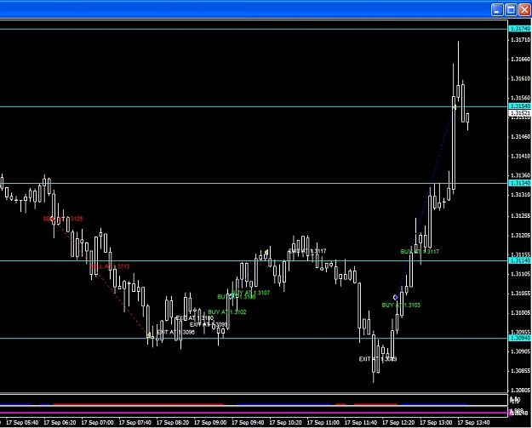
Task: Select the 17 Sep 07:40 time label
Action: [135, 423]
